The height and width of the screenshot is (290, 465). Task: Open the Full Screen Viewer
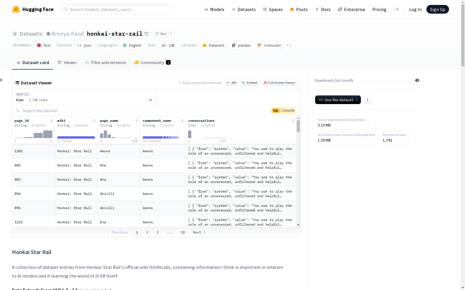tap(279, 83)
